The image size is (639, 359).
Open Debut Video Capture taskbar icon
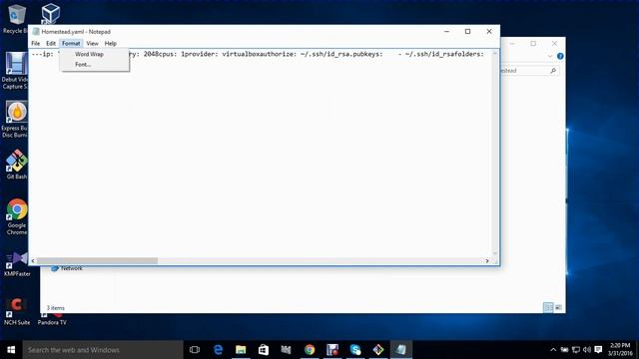click(332, 350)
